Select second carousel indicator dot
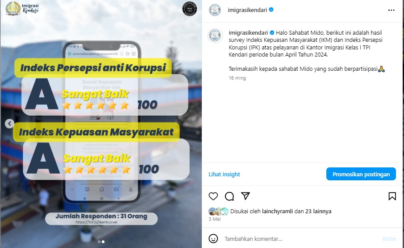This screenshot has width=404, height=248. (103, 242)
